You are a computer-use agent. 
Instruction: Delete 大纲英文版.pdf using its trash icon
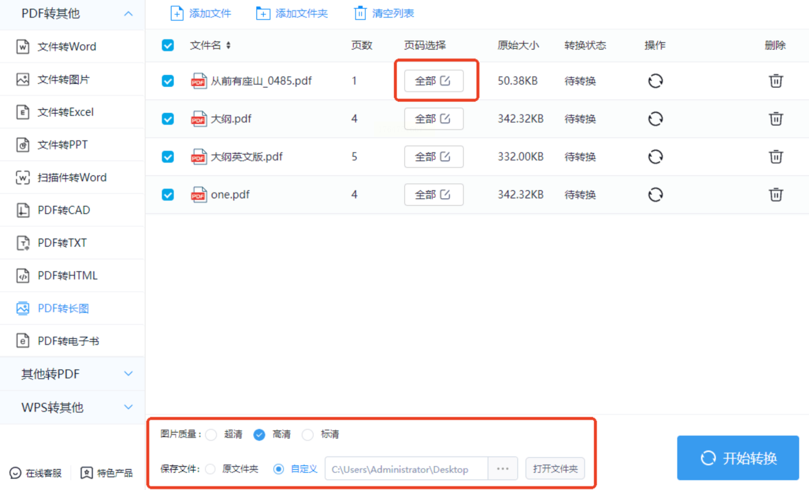tap(776, 157)
